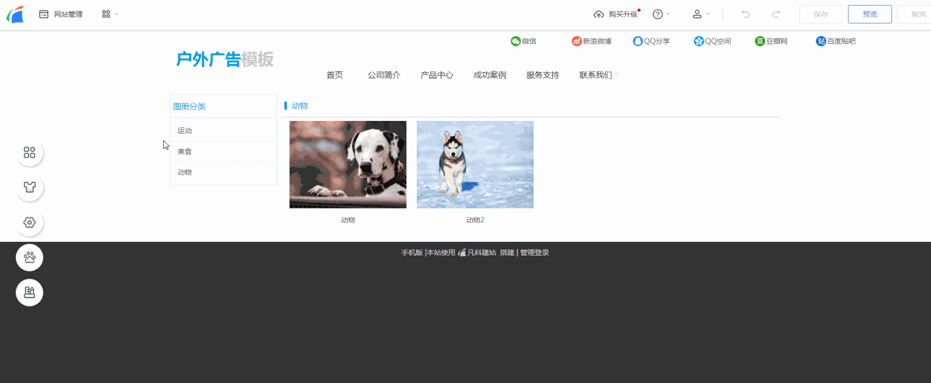Click the QQ分享 penguin icon

coord(637,41)
